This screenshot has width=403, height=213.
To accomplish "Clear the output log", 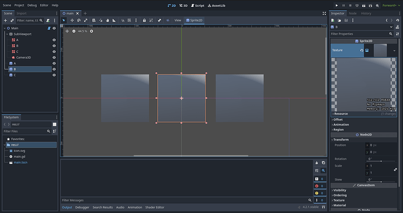I will tap(317, 163).
